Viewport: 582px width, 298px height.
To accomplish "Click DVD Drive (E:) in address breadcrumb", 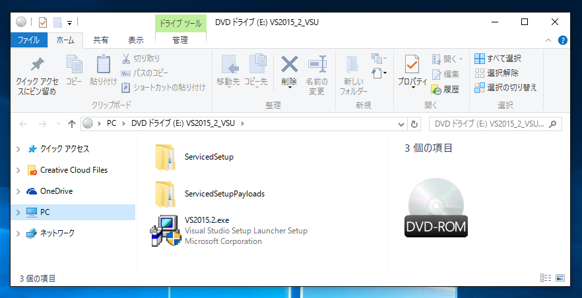I will (183, 123).
